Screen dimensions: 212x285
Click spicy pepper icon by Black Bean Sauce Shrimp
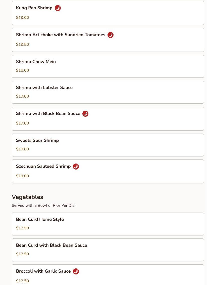coord(85,114)
